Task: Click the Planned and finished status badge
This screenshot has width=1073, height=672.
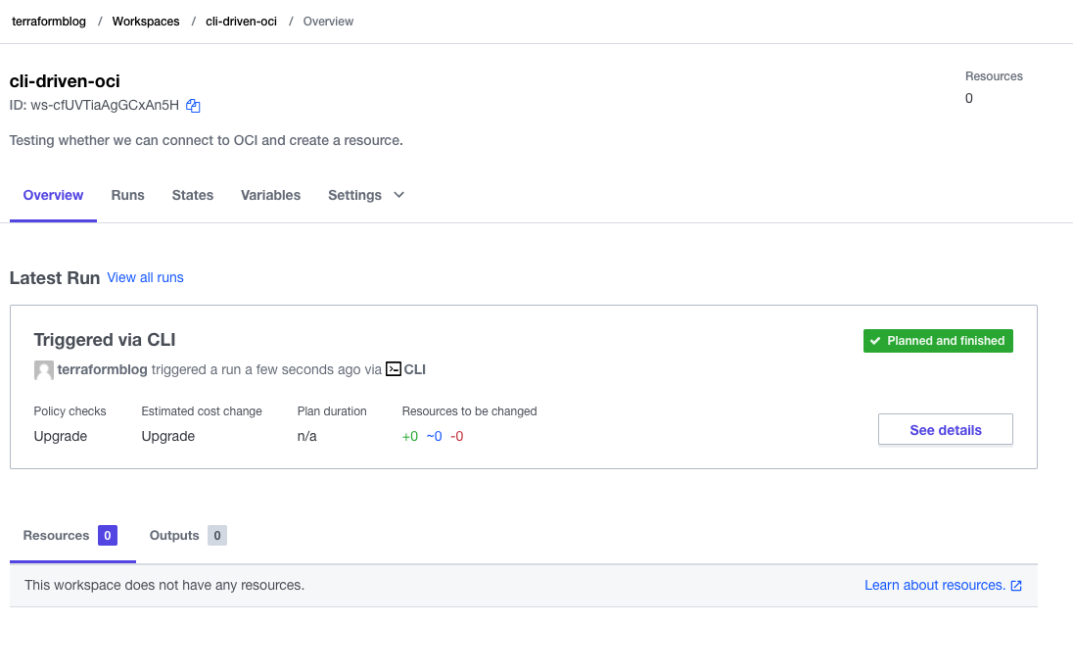Action: 937,341
